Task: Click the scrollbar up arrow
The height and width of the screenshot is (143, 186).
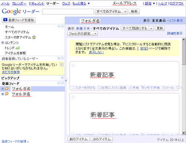Action: pyautogui.click(x=184, y=39)
